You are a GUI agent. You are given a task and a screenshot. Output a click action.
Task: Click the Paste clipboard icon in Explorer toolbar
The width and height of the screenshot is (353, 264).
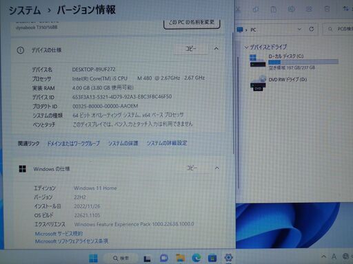[x=274, y=9]
